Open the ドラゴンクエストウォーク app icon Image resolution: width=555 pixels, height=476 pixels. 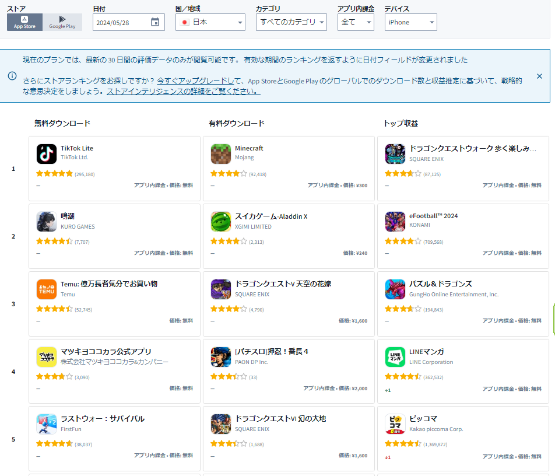point(395,154)
